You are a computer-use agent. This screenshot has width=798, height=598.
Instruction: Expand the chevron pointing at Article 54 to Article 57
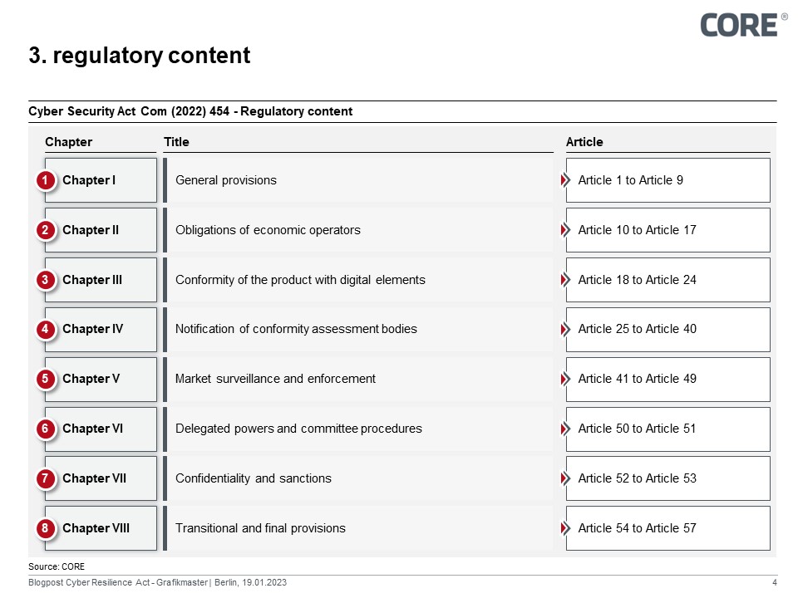pyautogui.click(x=564, y=528)
